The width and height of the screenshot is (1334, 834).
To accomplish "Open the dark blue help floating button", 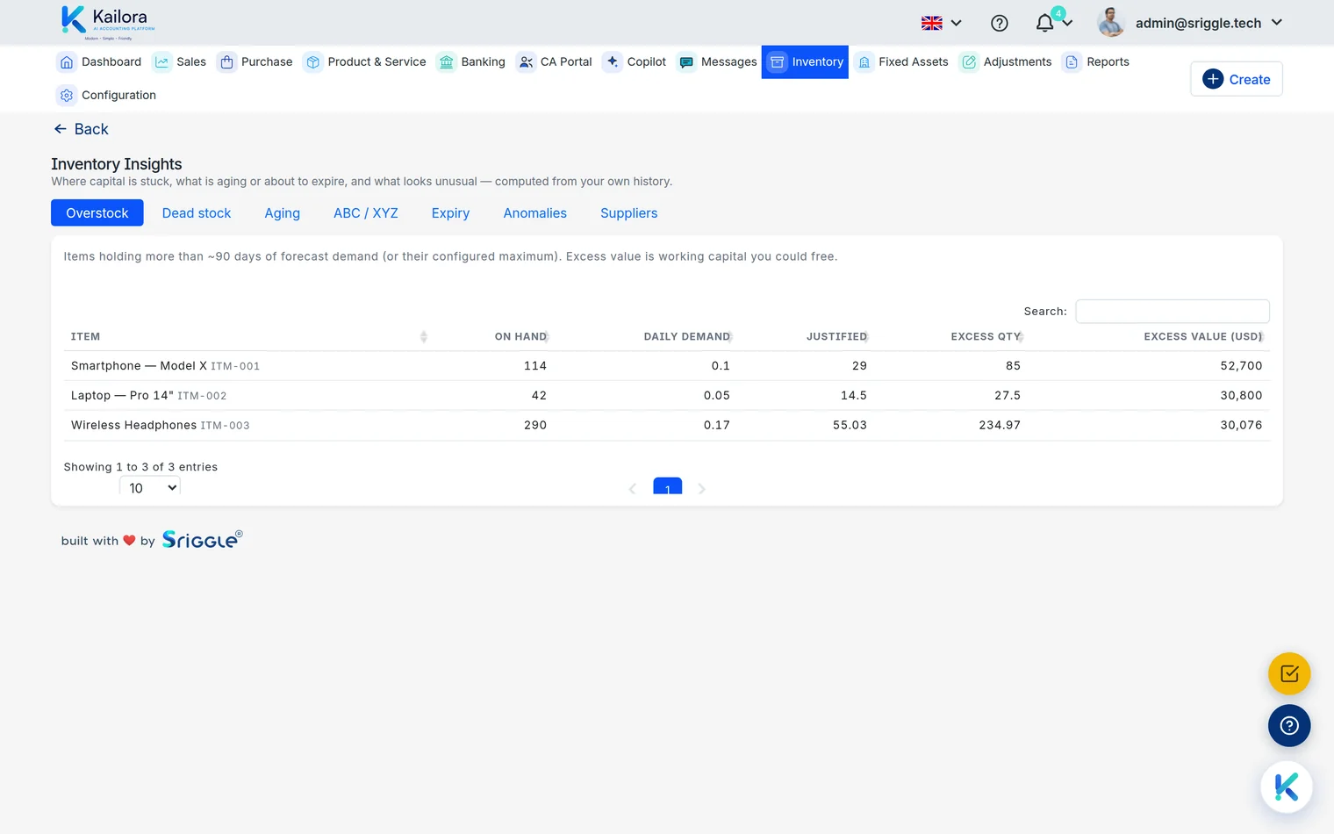I will (1289, 726).
